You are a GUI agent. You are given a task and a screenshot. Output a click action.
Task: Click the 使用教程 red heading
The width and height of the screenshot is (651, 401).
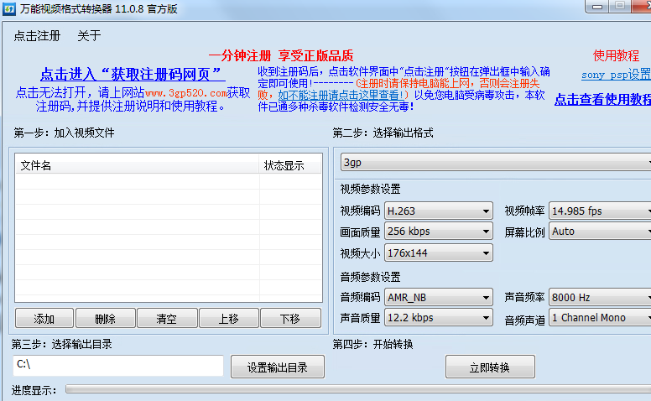click(616, 55)
